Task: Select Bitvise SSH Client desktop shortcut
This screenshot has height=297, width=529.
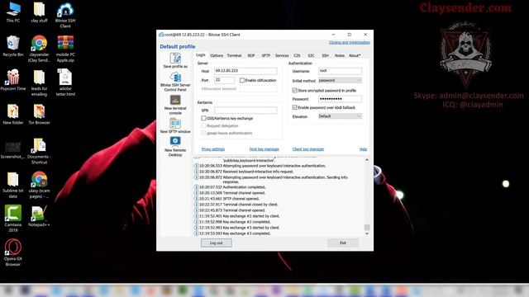Action: pyautogui.click(x=65, y=15)
